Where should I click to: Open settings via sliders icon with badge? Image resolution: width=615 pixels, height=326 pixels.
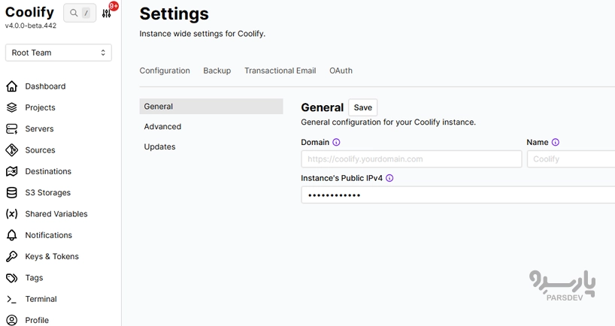pos(107,13)
